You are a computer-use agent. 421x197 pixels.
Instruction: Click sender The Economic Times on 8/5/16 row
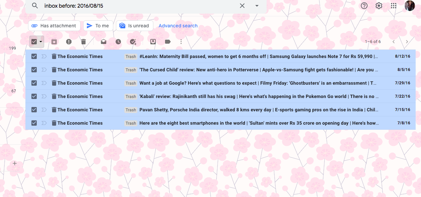click(x=80, y=70)
